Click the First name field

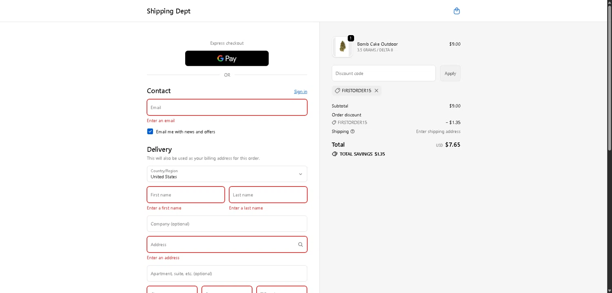point(186,195)
